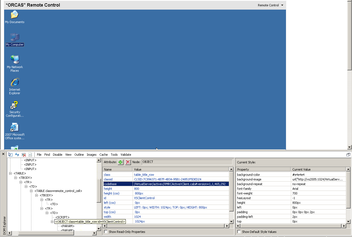
Task: Open the Images menu
Action: coord(92,155)
